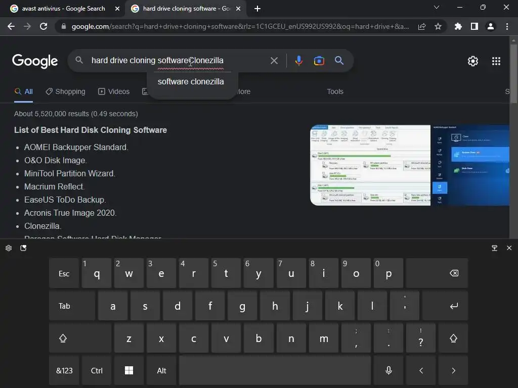Open a new browser tab
The height and width of the screenshot is (388, 518).
pyautogui.click(x=257, y=9)
